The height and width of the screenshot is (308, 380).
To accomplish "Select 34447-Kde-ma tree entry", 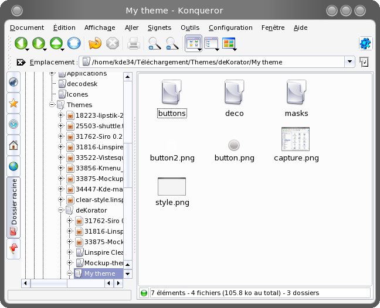I will pos(94,189).
